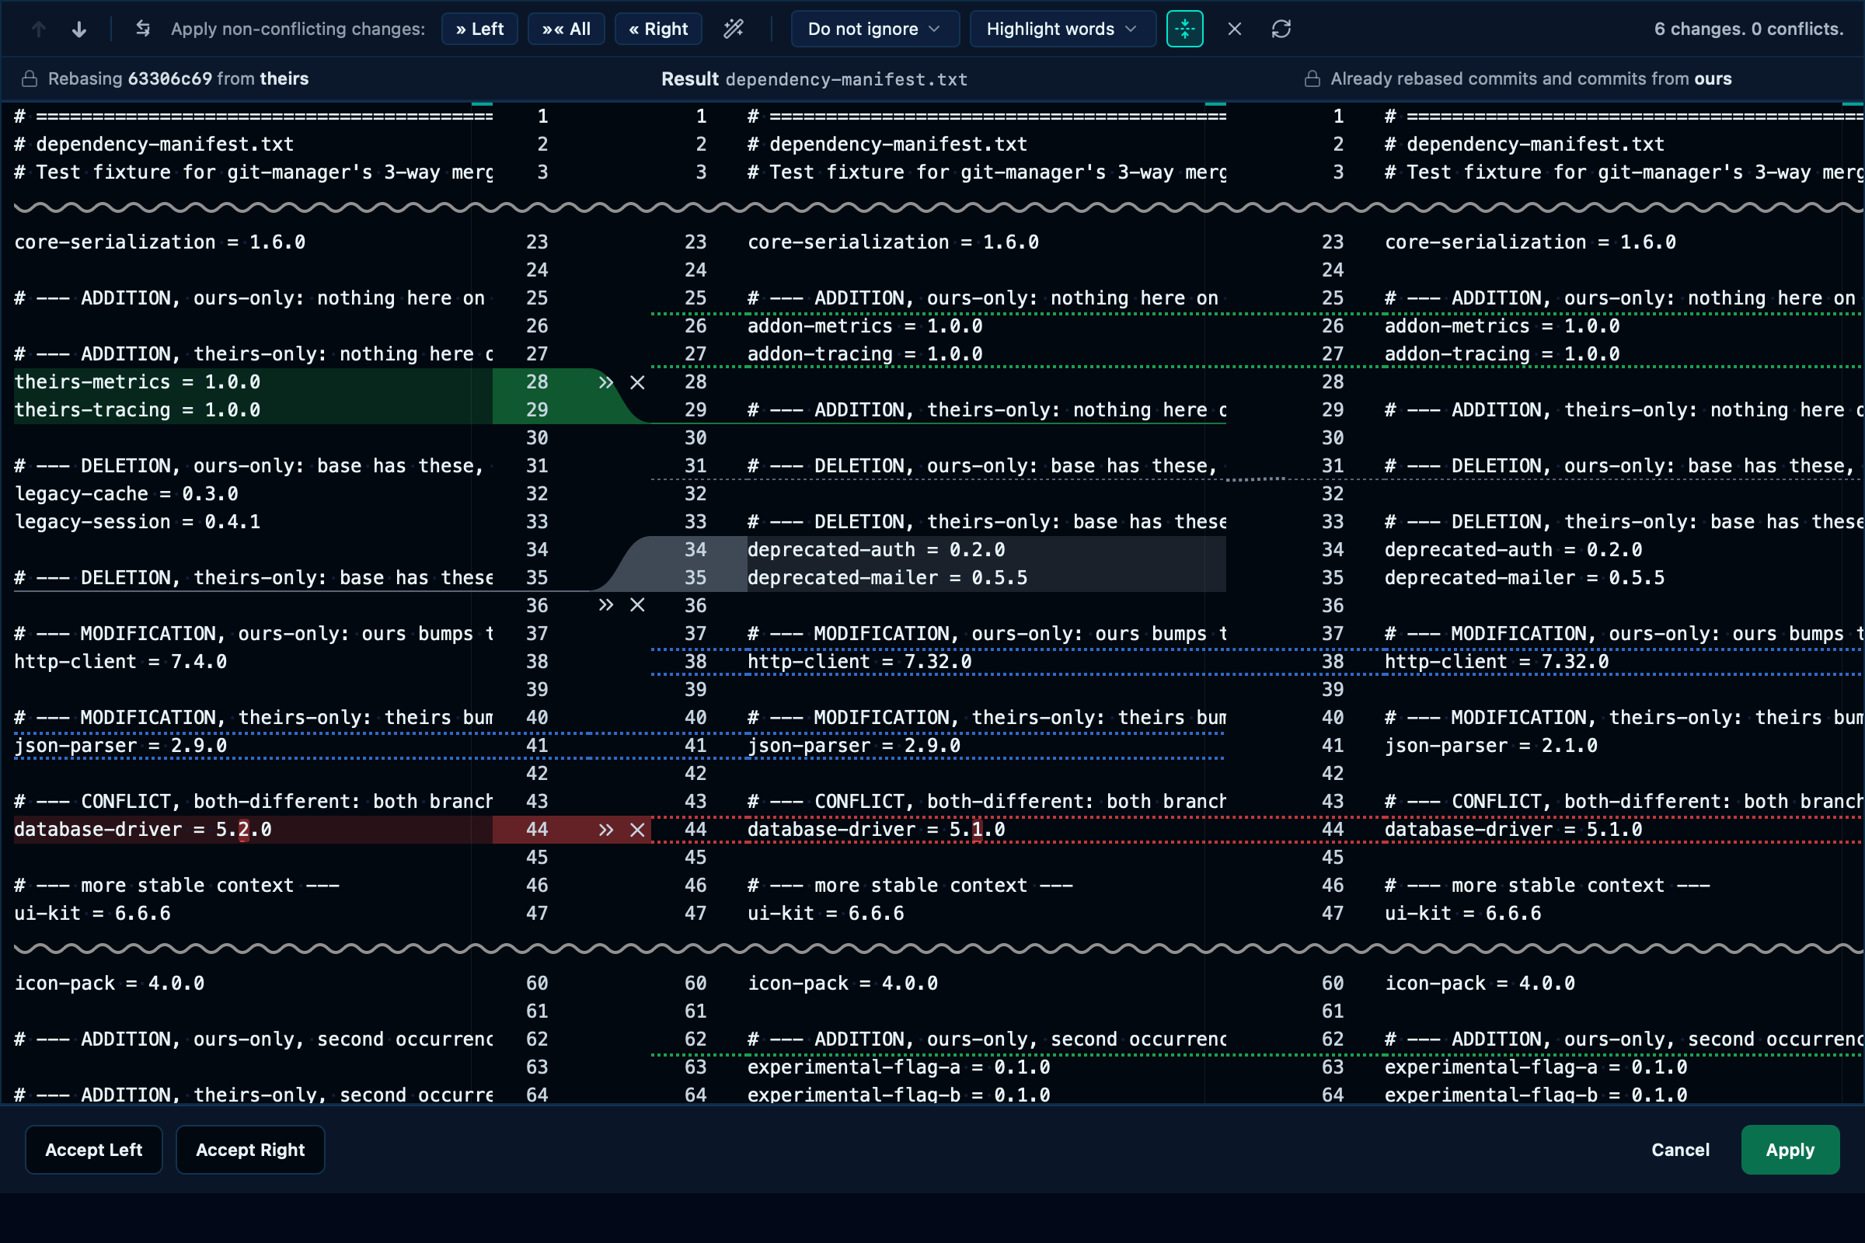The height and width of the screenshot is (1243, 1865).
Task: Click 'theirs-metrics = 1.0.0' in left pane
Action: pyautogui.click(x=138, y=382)
